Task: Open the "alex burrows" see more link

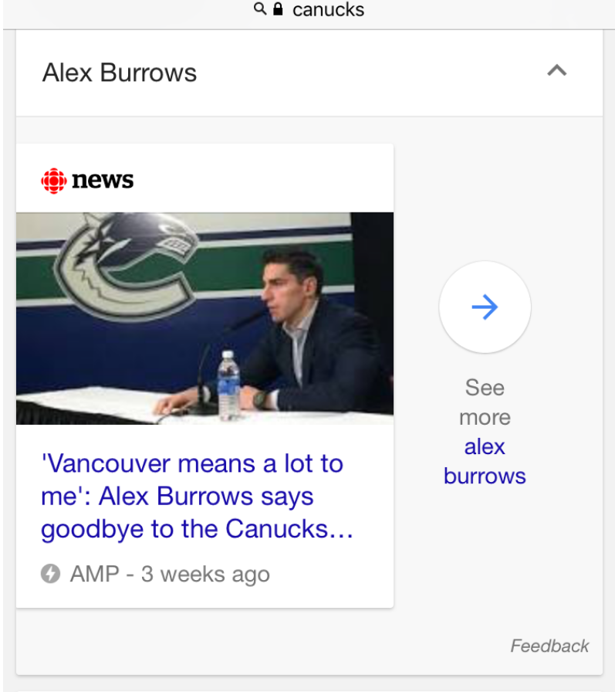Action: click(x=485, y=461)
